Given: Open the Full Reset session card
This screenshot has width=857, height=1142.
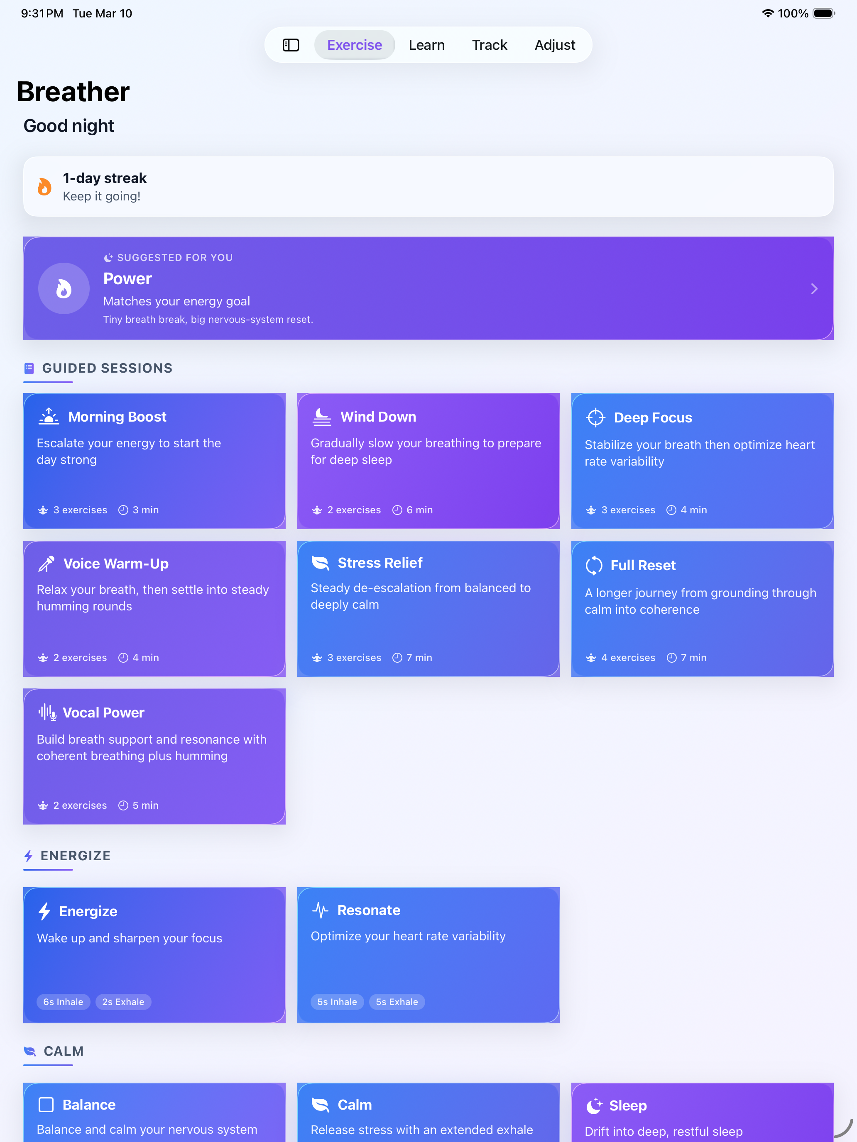Looking at the screenshot, I should click(702, 609).
